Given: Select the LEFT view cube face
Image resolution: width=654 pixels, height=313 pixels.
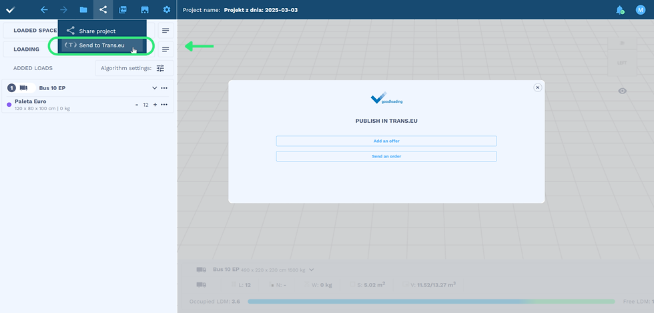Looking at the screenshot, I should 622,63.
